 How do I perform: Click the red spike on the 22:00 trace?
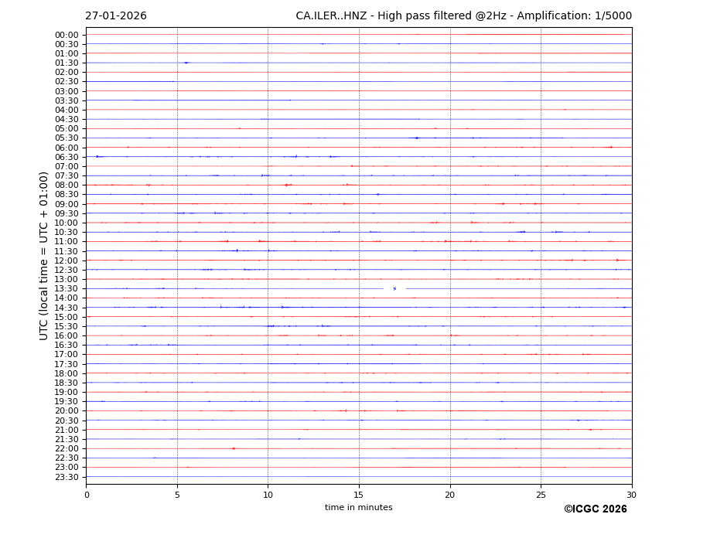[233, 448]
